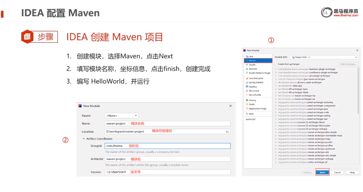Click the Next button
Image resolution: width=363 pixels, height=192 pixels.
click(322, 173)
